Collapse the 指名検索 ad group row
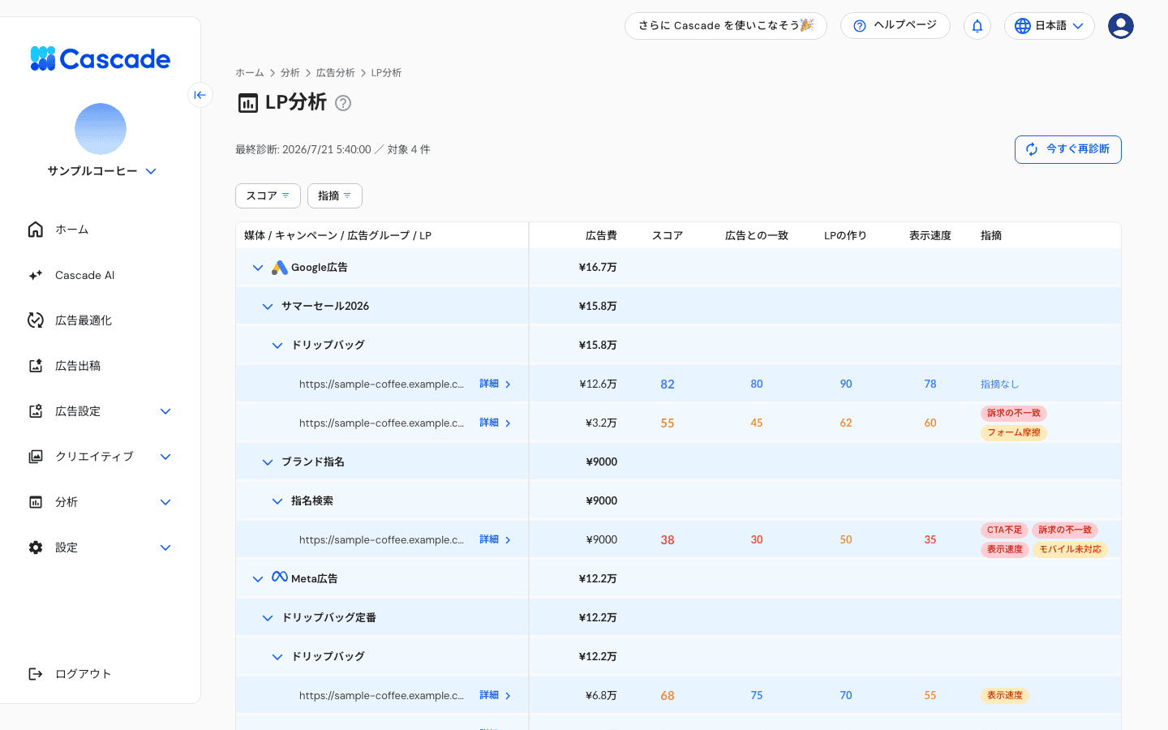The width and height of the screenshot is (1168, 730). (277, 501)
